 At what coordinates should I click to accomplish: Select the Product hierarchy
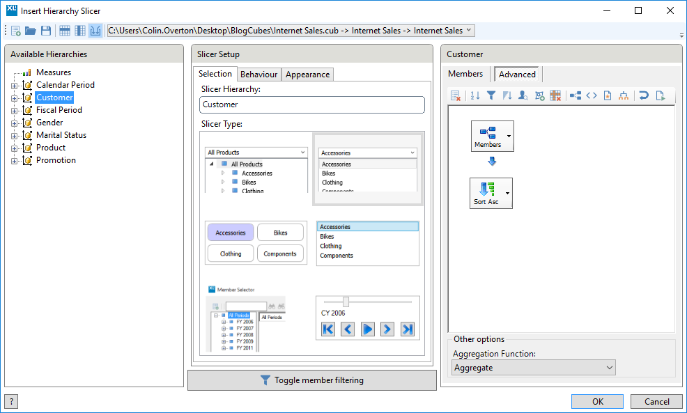[x=51, y=148]
